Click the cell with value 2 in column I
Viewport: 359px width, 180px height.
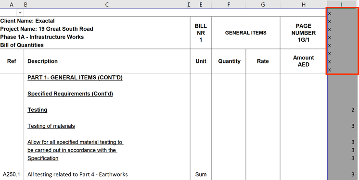pos(342,110)
